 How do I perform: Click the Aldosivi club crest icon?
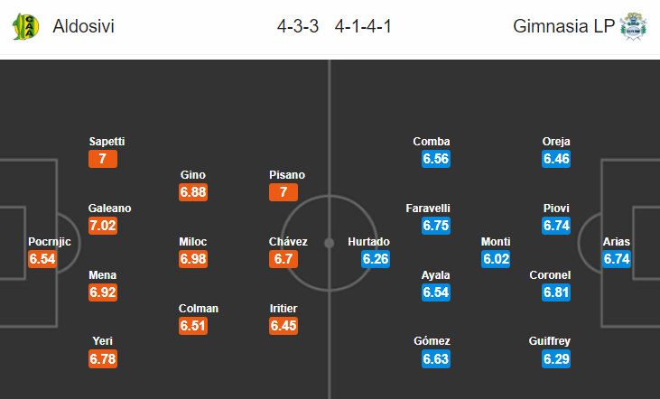click(x=25, y=26)
